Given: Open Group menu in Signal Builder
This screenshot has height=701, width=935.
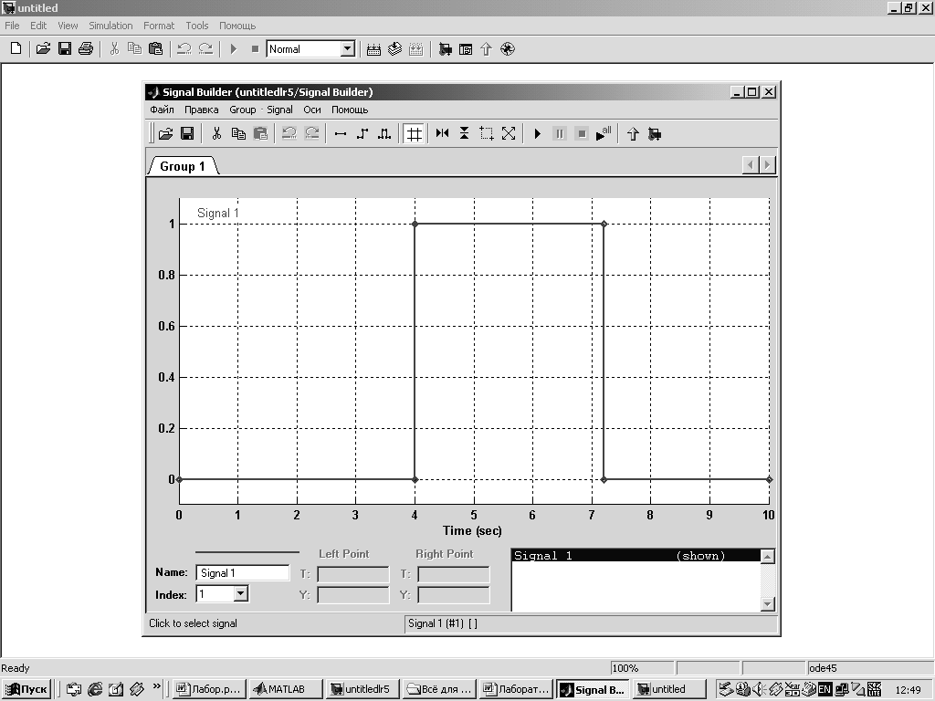Looking at the screenshot, I should [242, 110].
